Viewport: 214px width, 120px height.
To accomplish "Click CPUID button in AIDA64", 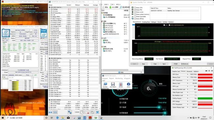I will click(175, 64).
